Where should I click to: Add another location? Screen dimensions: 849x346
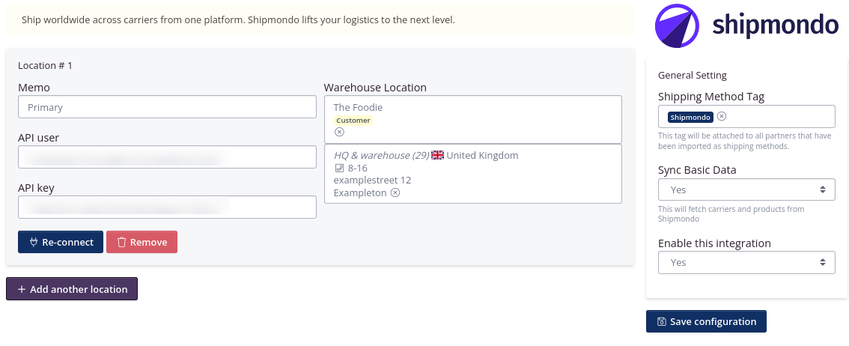[72, 289]
